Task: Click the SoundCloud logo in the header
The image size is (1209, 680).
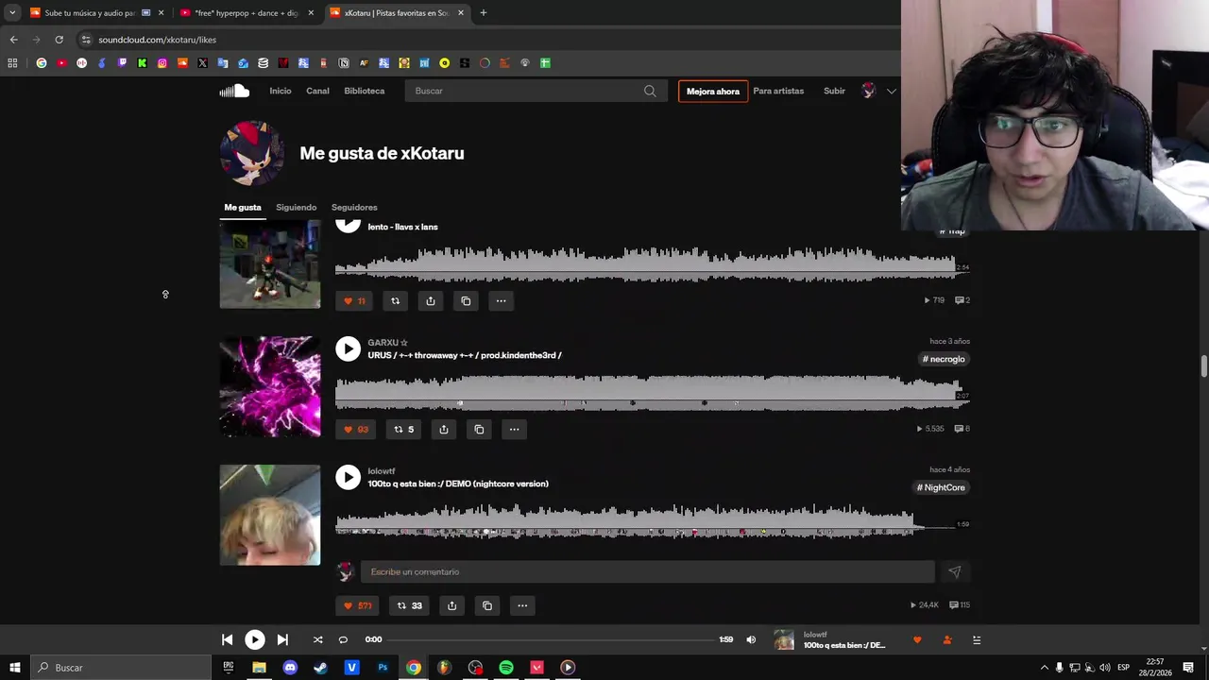Action: point(234,91)
